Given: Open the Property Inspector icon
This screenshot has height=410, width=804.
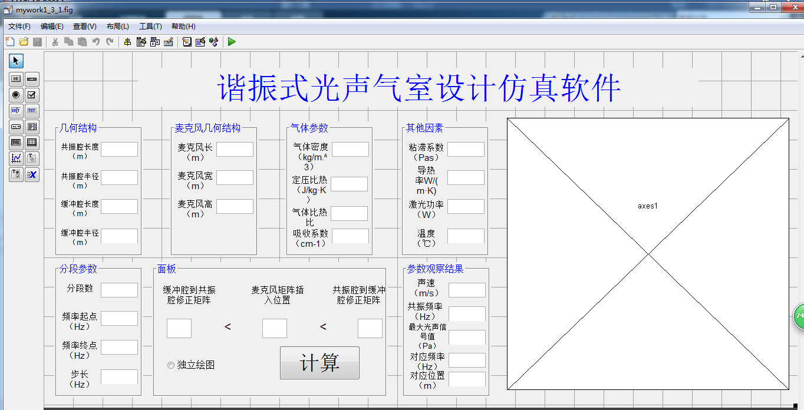Looking at the screenshot, I should click(x=200, y=42).
